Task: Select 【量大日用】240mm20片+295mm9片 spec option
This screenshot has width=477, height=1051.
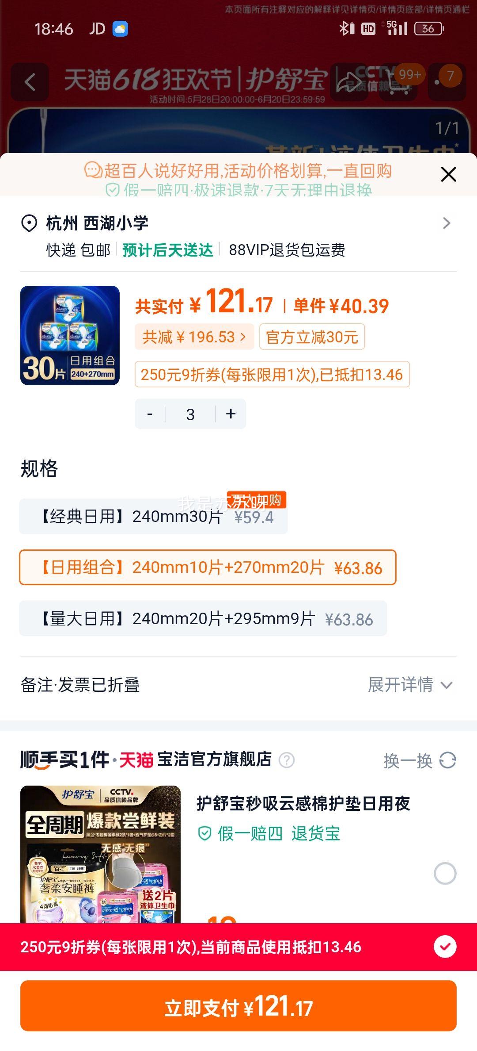Action: coord(203,618)
